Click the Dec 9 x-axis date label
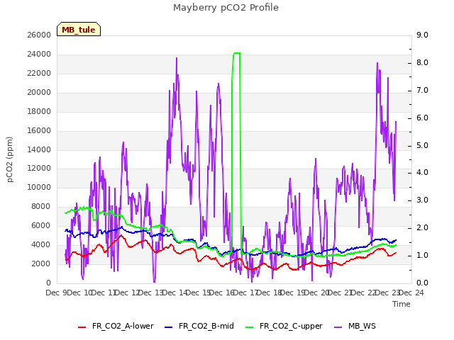454x340 pixels. click(57, 293)
